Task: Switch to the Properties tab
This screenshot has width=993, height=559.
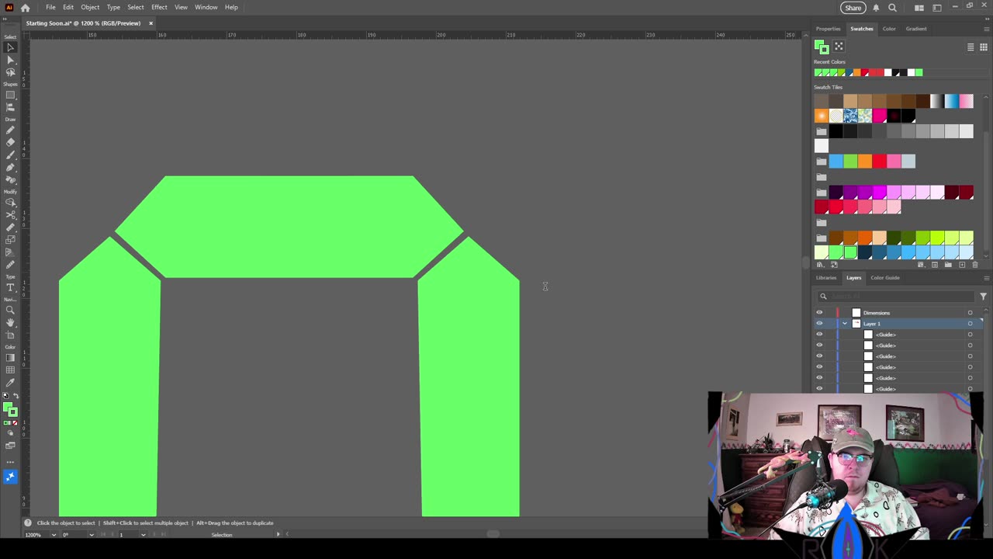Action: [828, 29]
